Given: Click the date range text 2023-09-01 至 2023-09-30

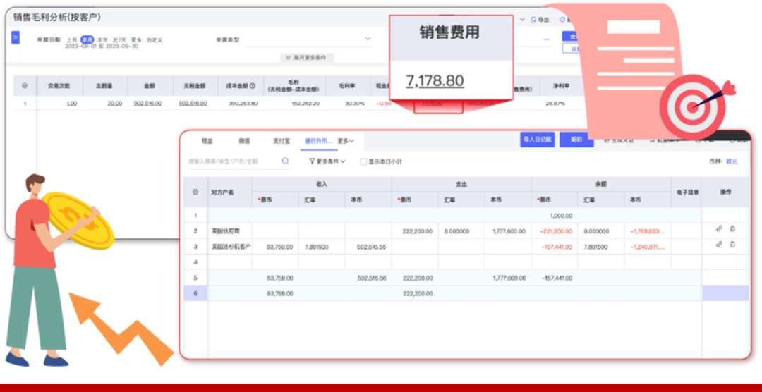Looking at the screenshot, I should [102, 46].
